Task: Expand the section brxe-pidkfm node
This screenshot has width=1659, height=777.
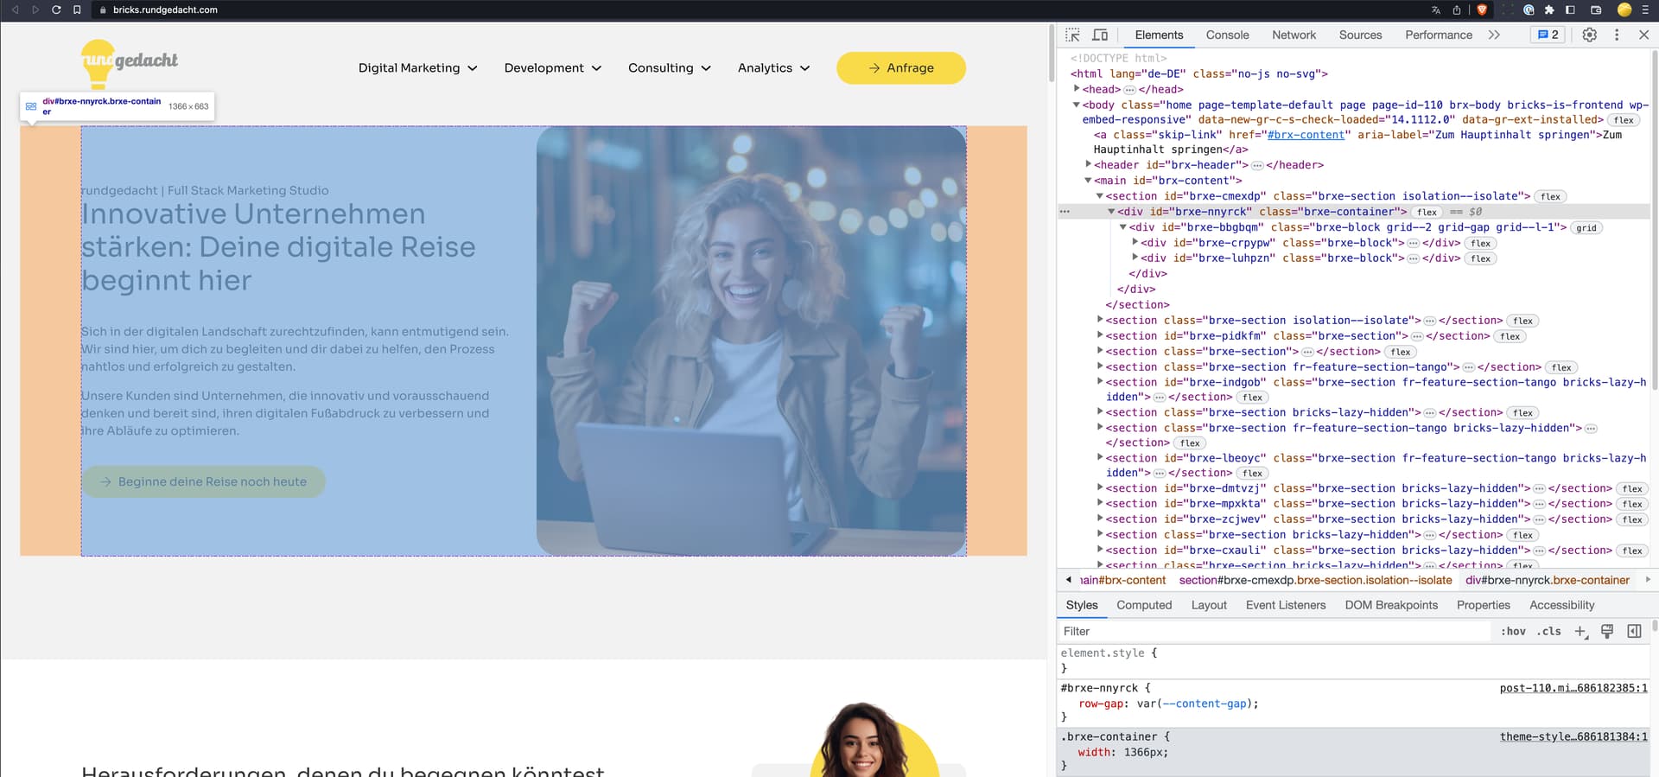Action: (x=1100, y=335)
